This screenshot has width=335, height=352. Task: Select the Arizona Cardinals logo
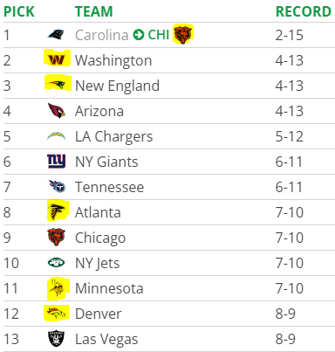click(x=57, y=111)
